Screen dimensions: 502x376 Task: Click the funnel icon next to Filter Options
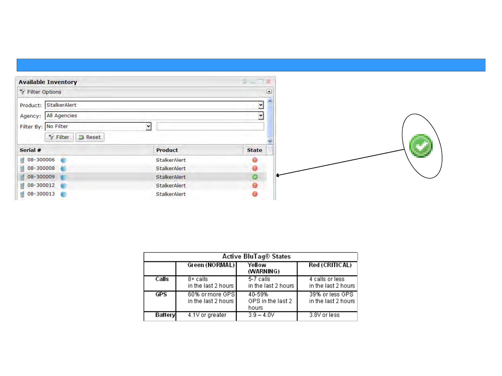[22, 92]
